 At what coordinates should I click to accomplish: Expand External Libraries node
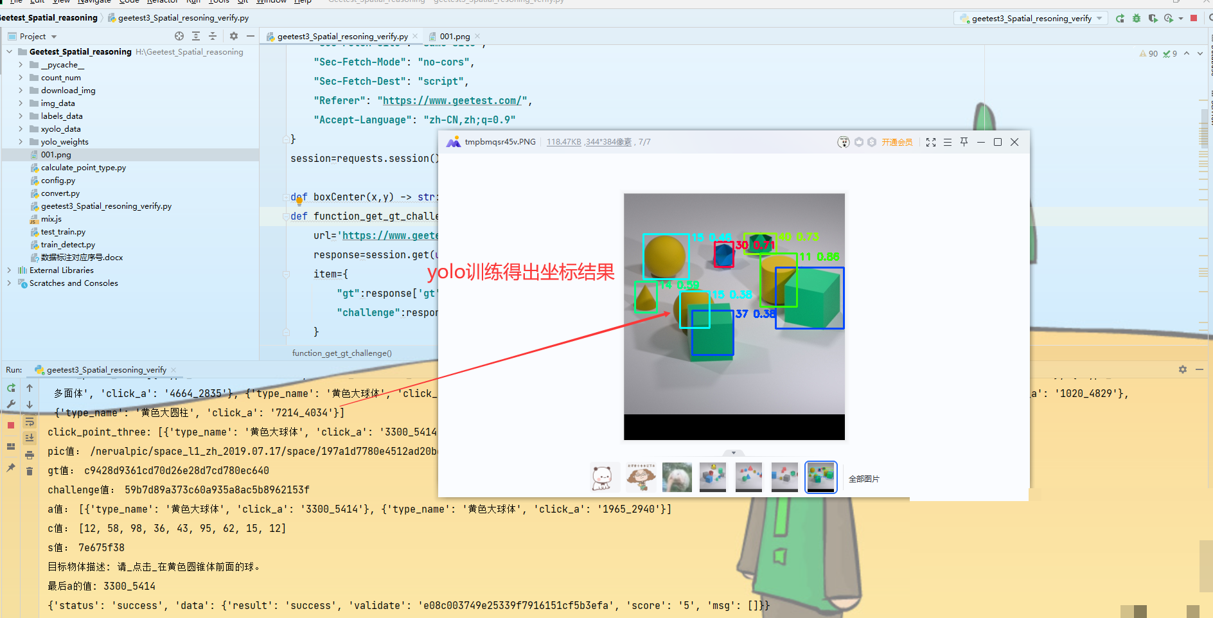[9, 270]
